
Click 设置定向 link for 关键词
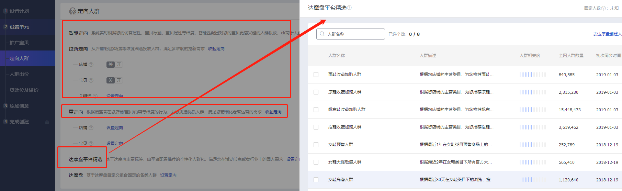pos(115,96)
